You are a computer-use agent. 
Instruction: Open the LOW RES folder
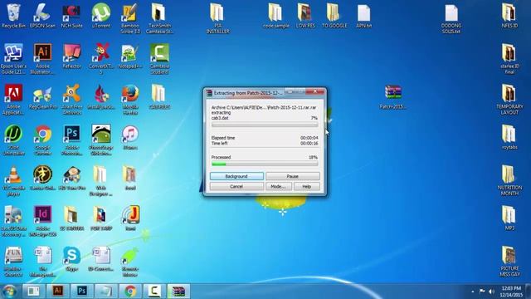[305, 16]
